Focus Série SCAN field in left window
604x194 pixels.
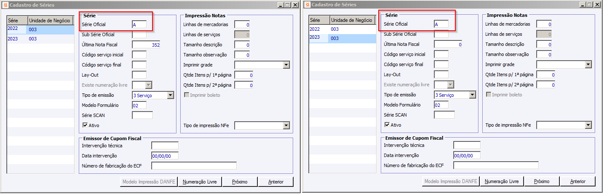tap(142, 115)
